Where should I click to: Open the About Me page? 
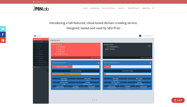point(146,8)
